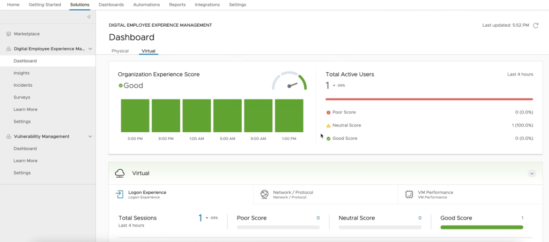Refresh the dashboard using the reload icon
Viewport: 549px width, 242px height.
pyautogui.click(x=536, y=26)
